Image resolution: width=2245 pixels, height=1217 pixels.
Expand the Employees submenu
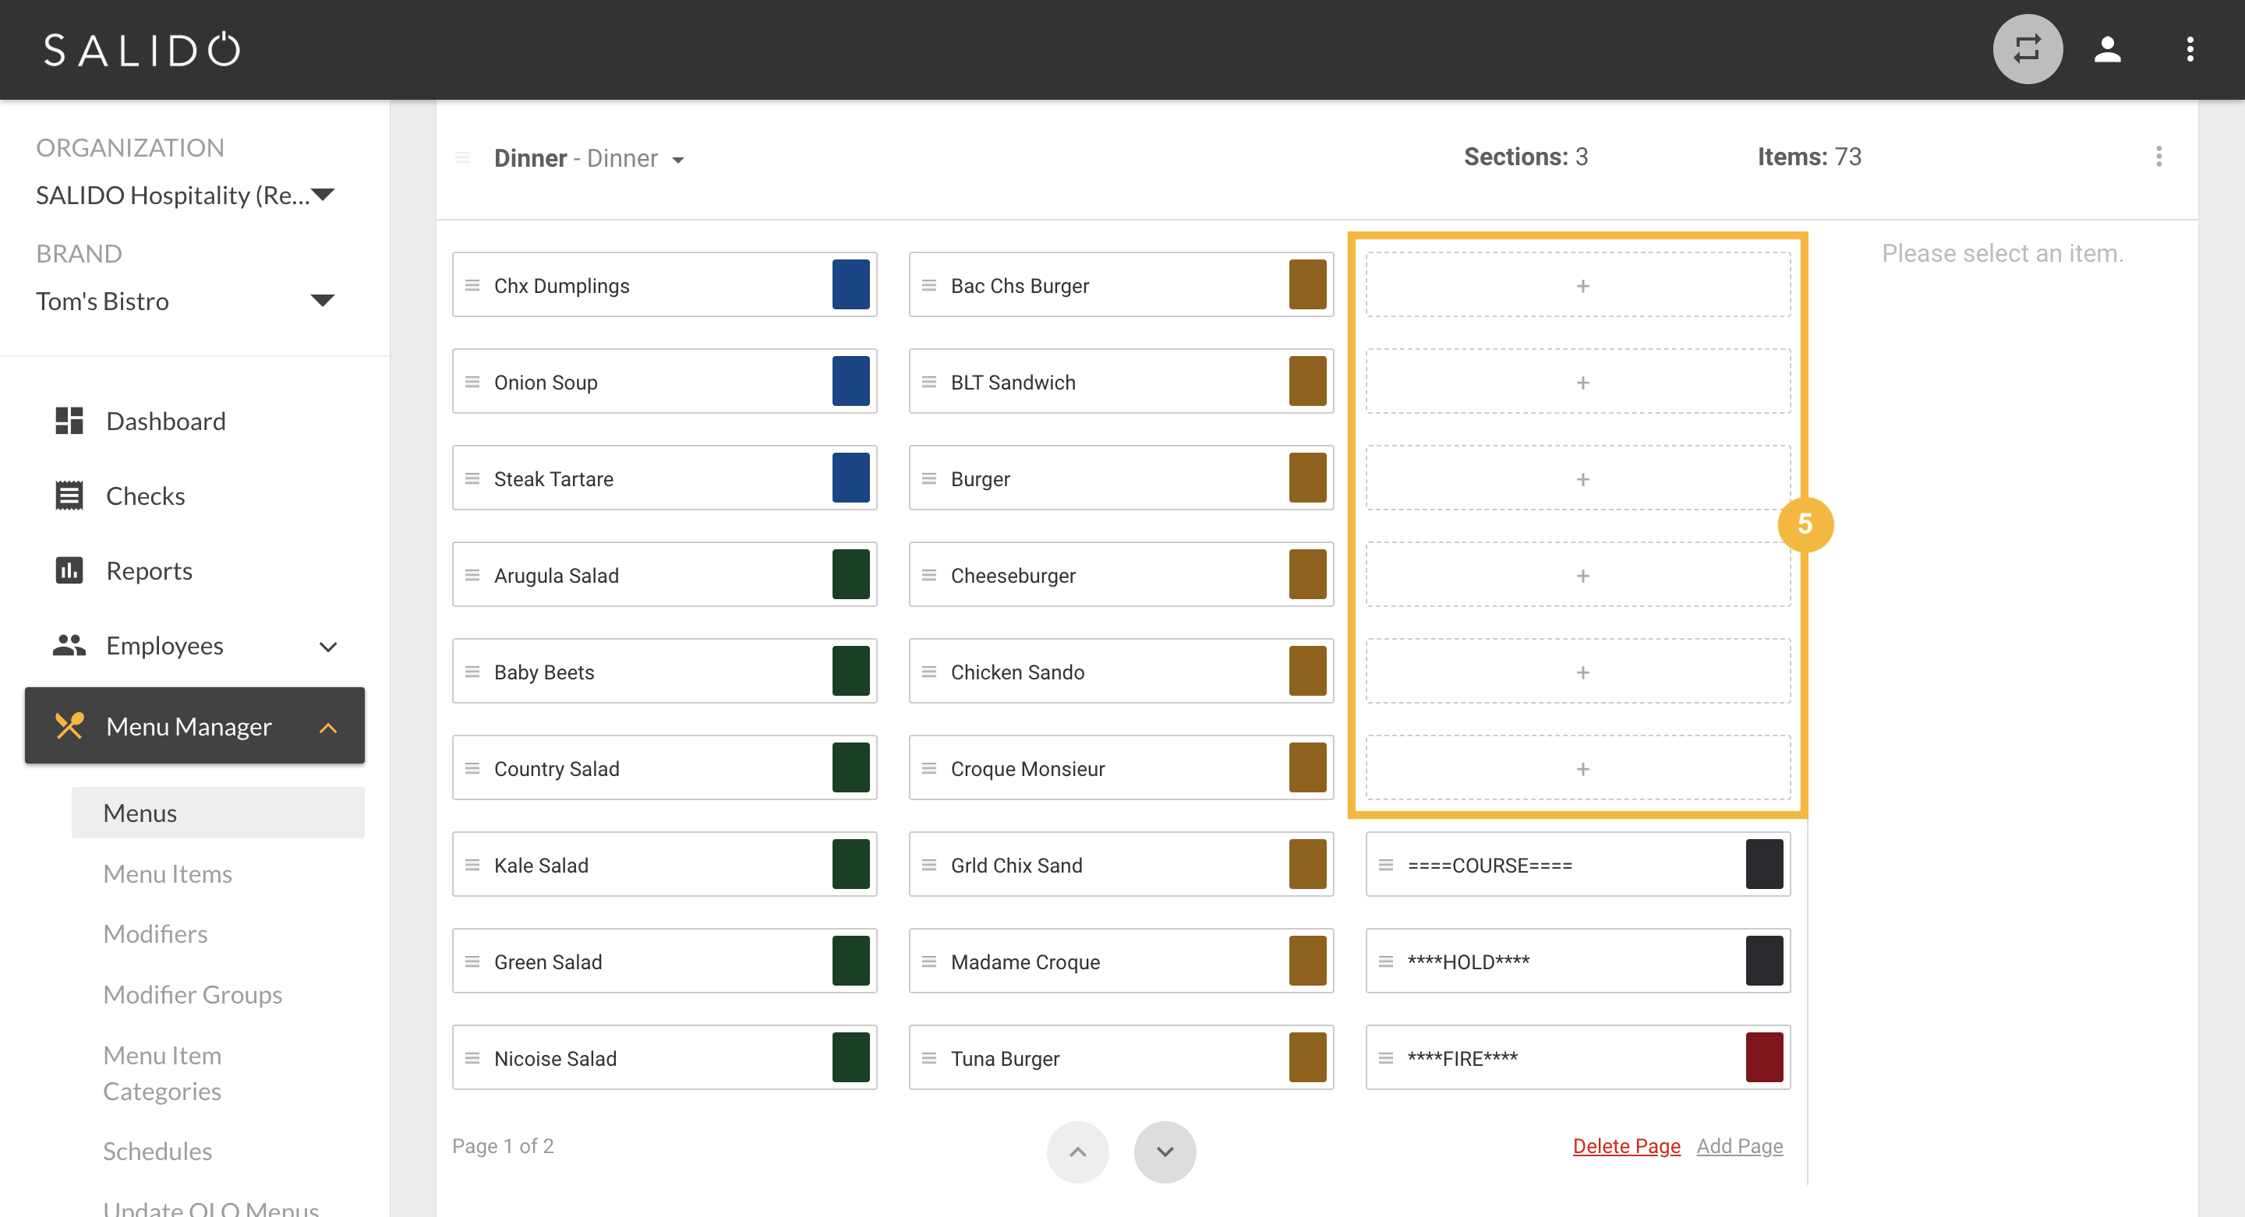click(327, 647)
